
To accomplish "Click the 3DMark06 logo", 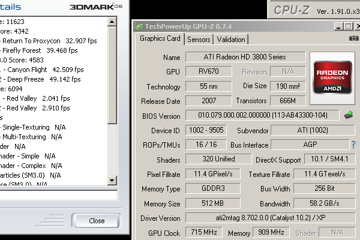I will (96, 7).
